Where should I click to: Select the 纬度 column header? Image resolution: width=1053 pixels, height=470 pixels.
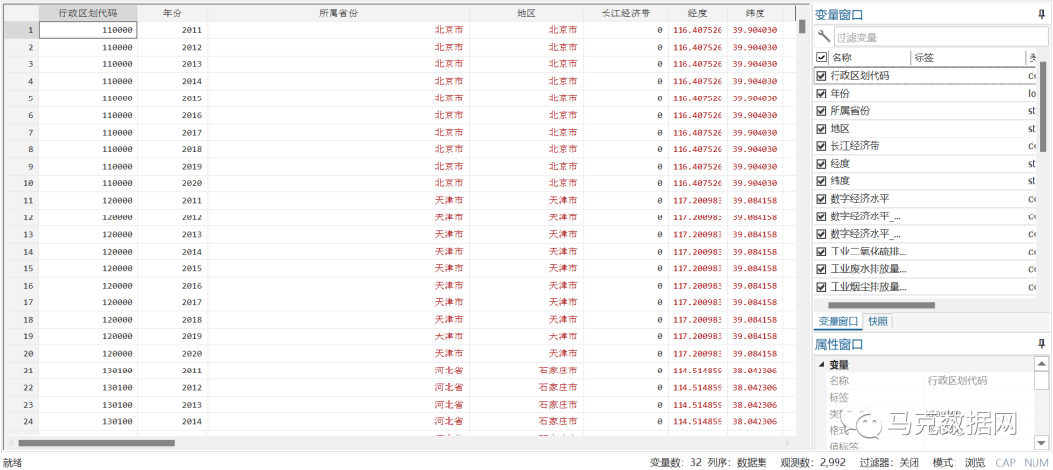756,14
